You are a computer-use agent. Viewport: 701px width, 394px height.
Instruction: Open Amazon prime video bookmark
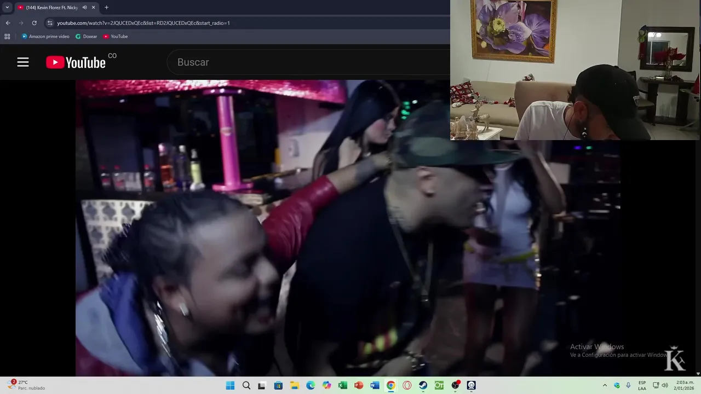tap(45, 37)
